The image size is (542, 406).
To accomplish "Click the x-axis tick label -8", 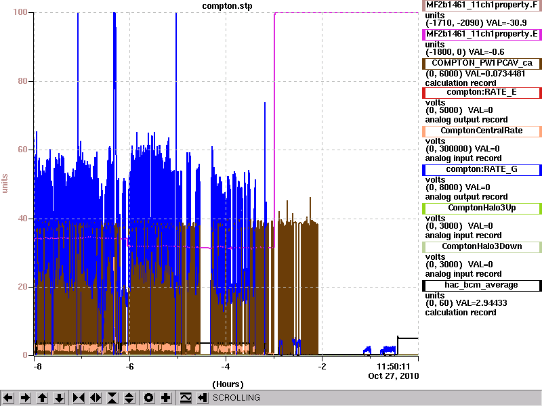I will pyautogui.click(x=37, y=366).
